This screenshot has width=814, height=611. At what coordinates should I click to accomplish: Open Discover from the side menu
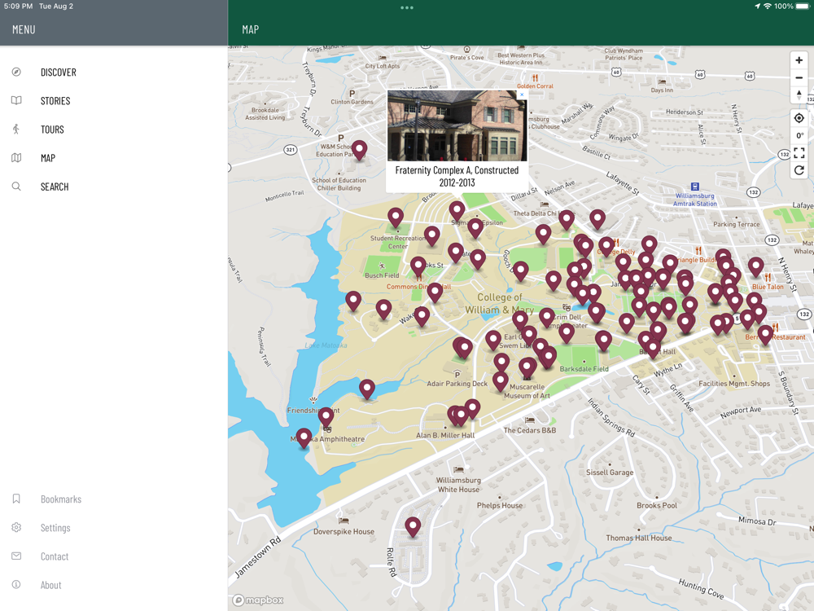[x=58, y=73]
